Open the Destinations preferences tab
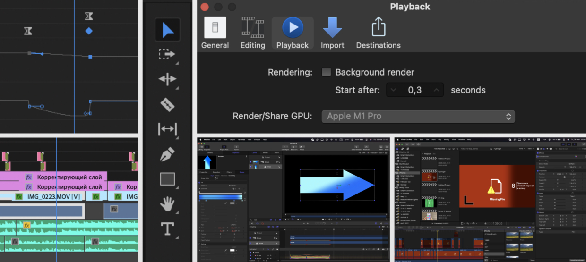This screenshot has height=262, width=586. [378, 33]
